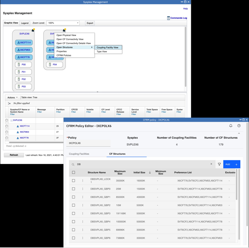Click the X6CFT114 coupling facility in graphic view
Screen dimensions: 249x248
[x=24, y=43]
